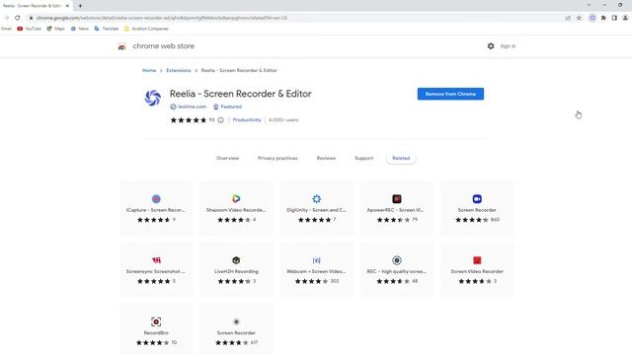Switch to the Overview tab

(228, 158)
